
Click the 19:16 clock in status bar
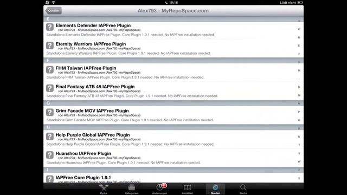tap(173, 2)
